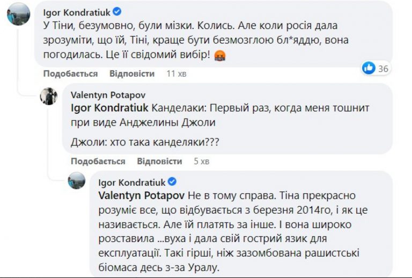Open Igor Kondratiuk's avatar on the bottom reply
Image resolution: width=412 pixels, height=278 pixels.
77,180
